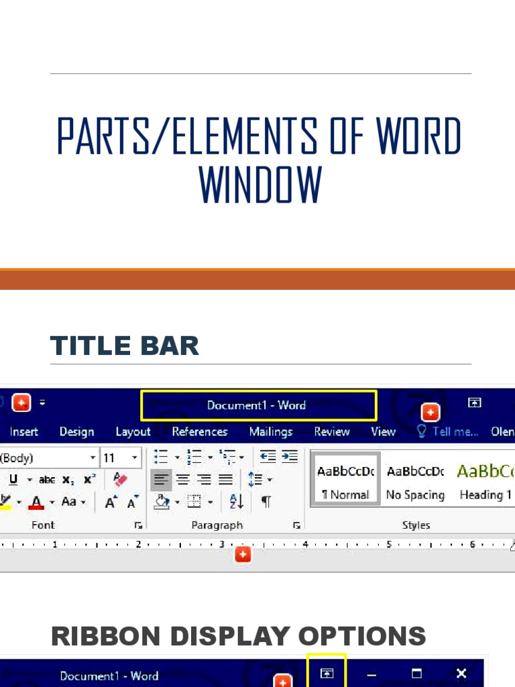Switch to the Design tab
Viewport: 515px width, 687px height.
tap(76, 432)
